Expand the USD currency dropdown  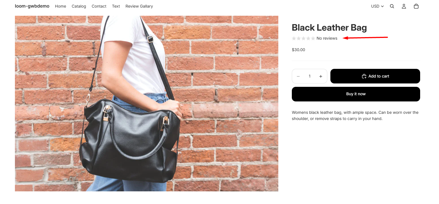pyautogui.click(x=377, y=6)
